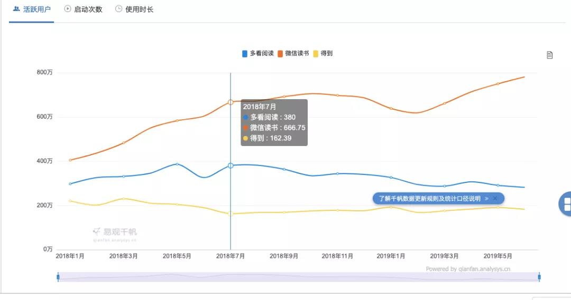Viewport: 571px width, 300px height.
Task: Toggle the 微信读书 legend series
Action: pyautogui.click(x=293, y=53)
